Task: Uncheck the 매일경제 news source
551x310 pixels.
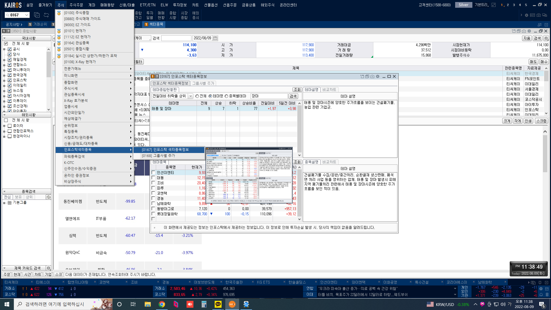Action: [10, 59]
